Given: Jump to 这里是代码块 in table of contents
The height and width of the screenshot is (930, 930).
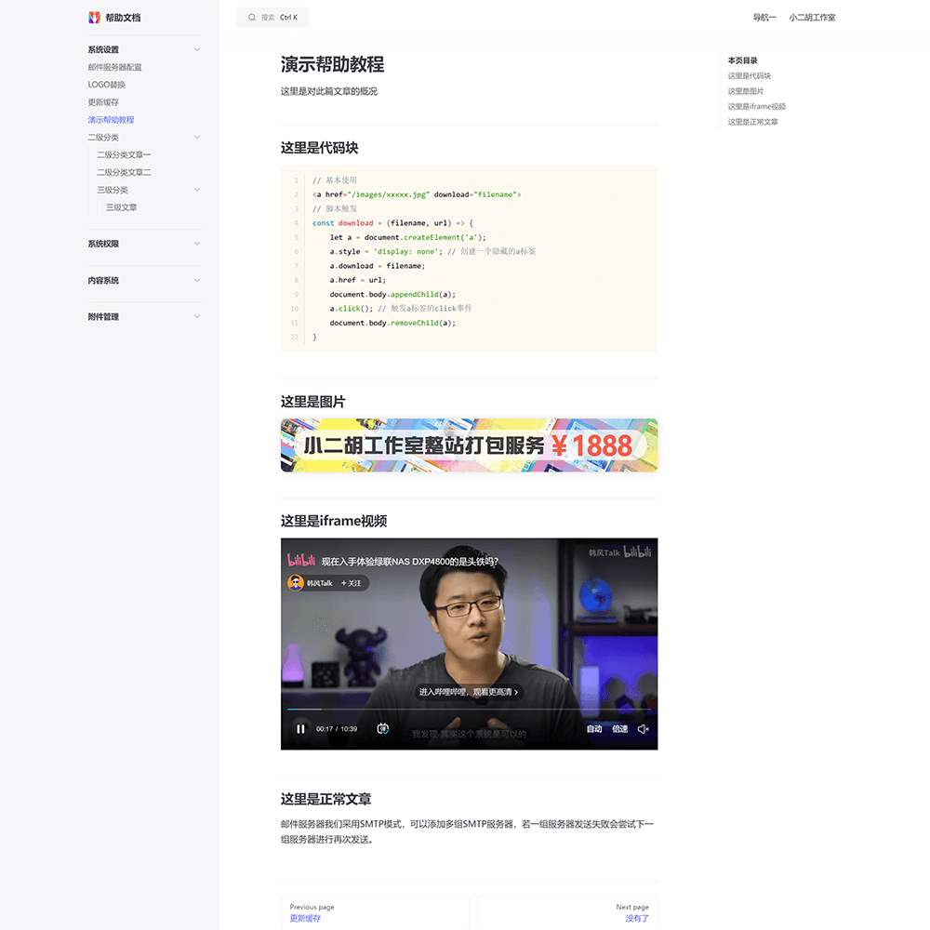Looking at the screenshot, I should pos(749,76).
